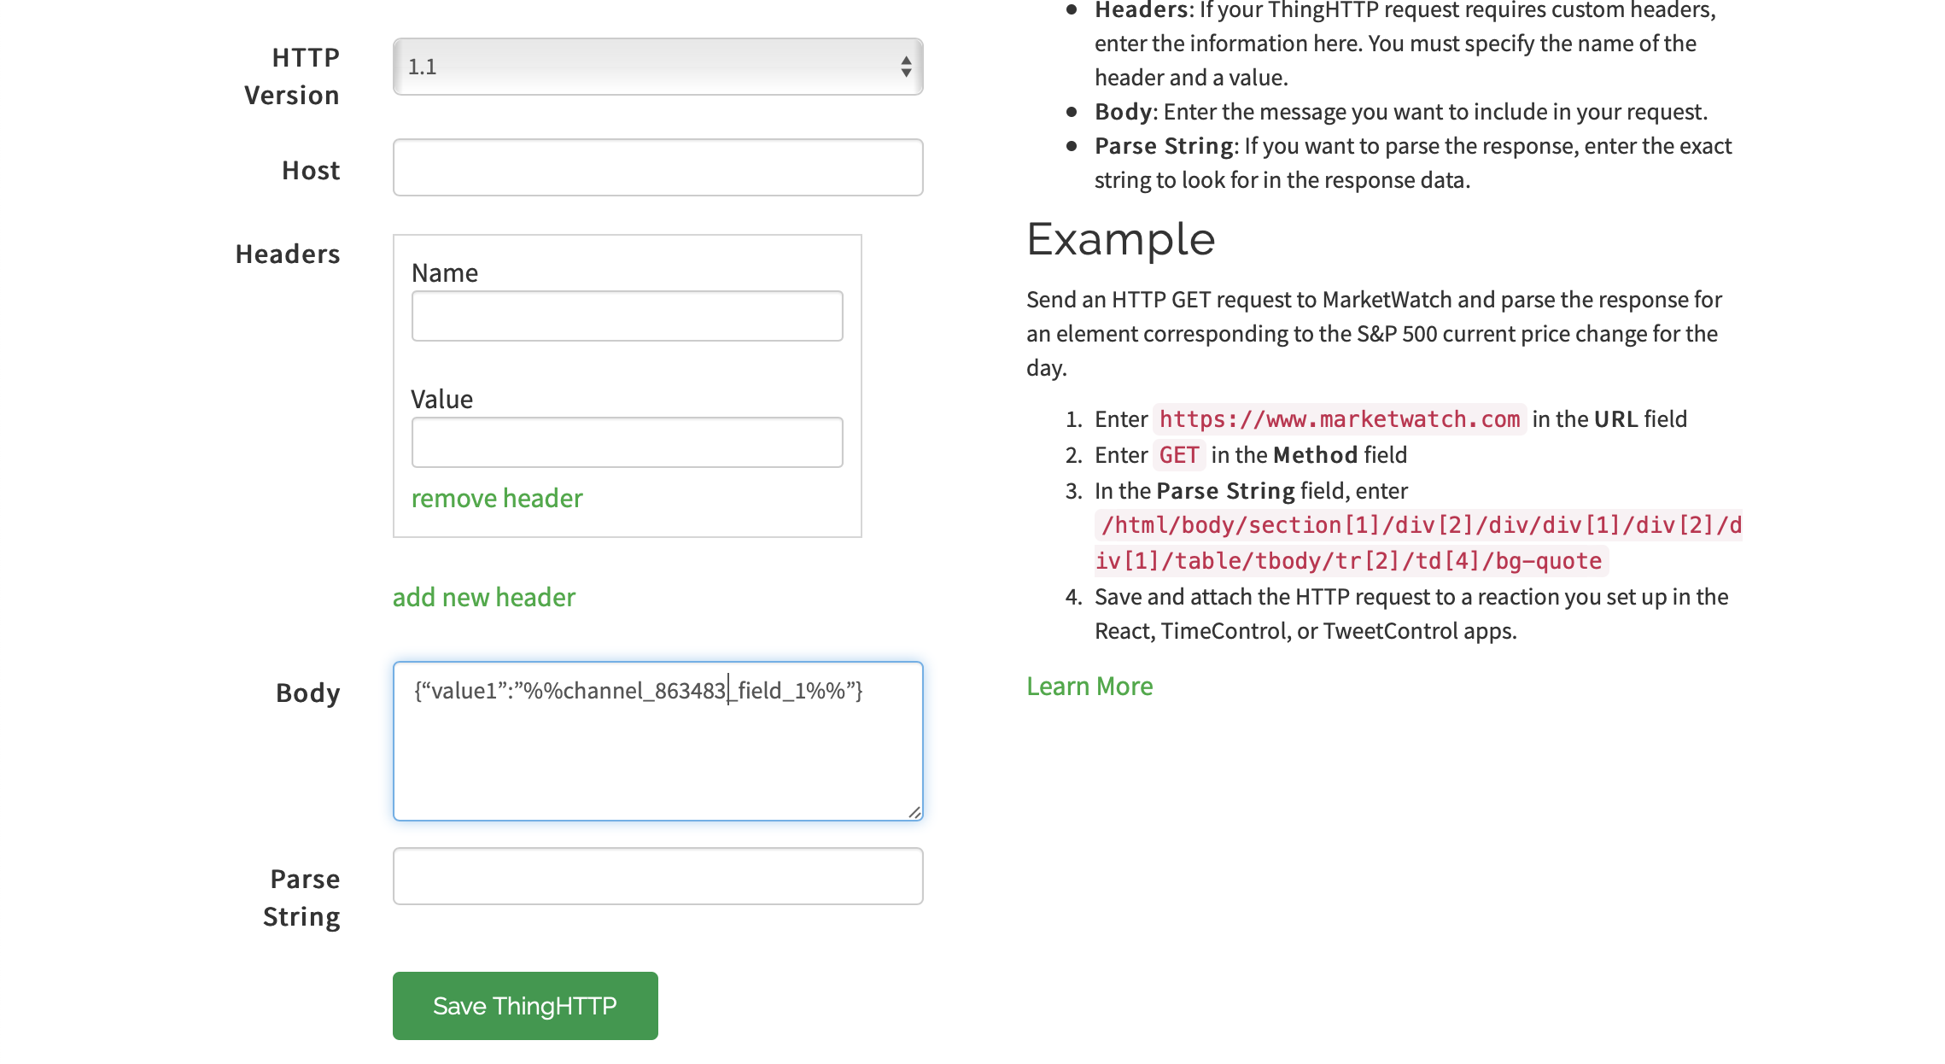The image size is (1945, 1064).
Task: Click the Headers form label
Action: coord(288,254)
